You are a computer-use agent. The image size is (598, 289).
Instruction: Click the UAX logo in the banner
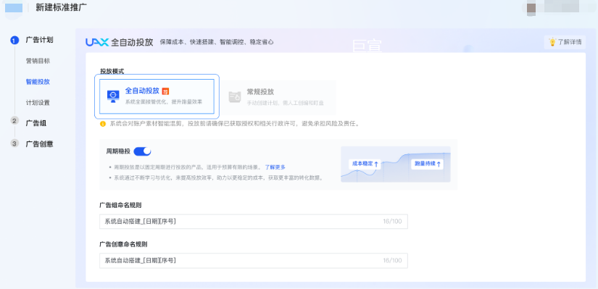click(x=97, y=42)
